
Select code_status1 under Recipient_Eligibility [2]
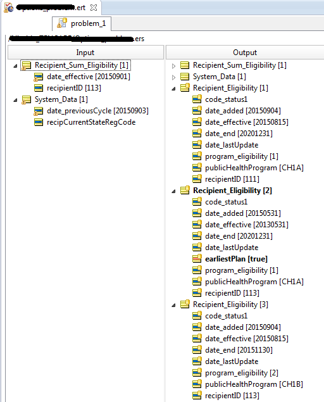click(x=226, y=202)
